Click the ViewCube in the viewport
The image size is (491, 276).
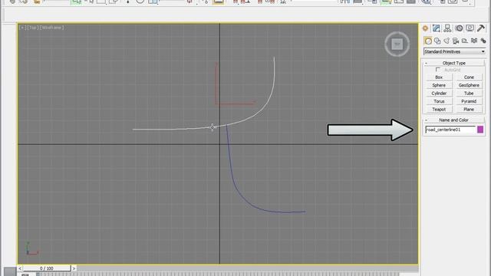[397, 44]
